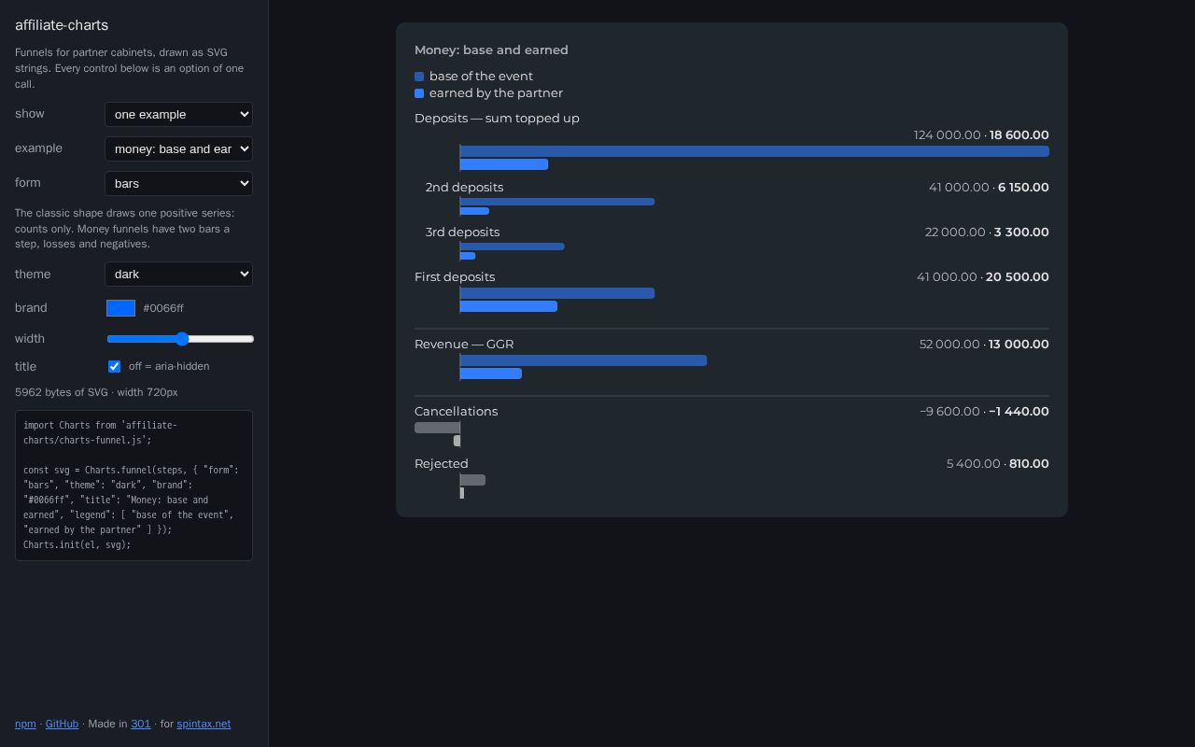
Task: Click the First deposits earned bar
Action: tap(509, 306)
